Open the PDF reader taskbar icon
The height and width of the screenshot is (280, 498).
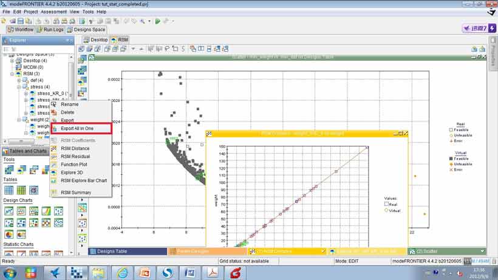(x=213, y=273)
